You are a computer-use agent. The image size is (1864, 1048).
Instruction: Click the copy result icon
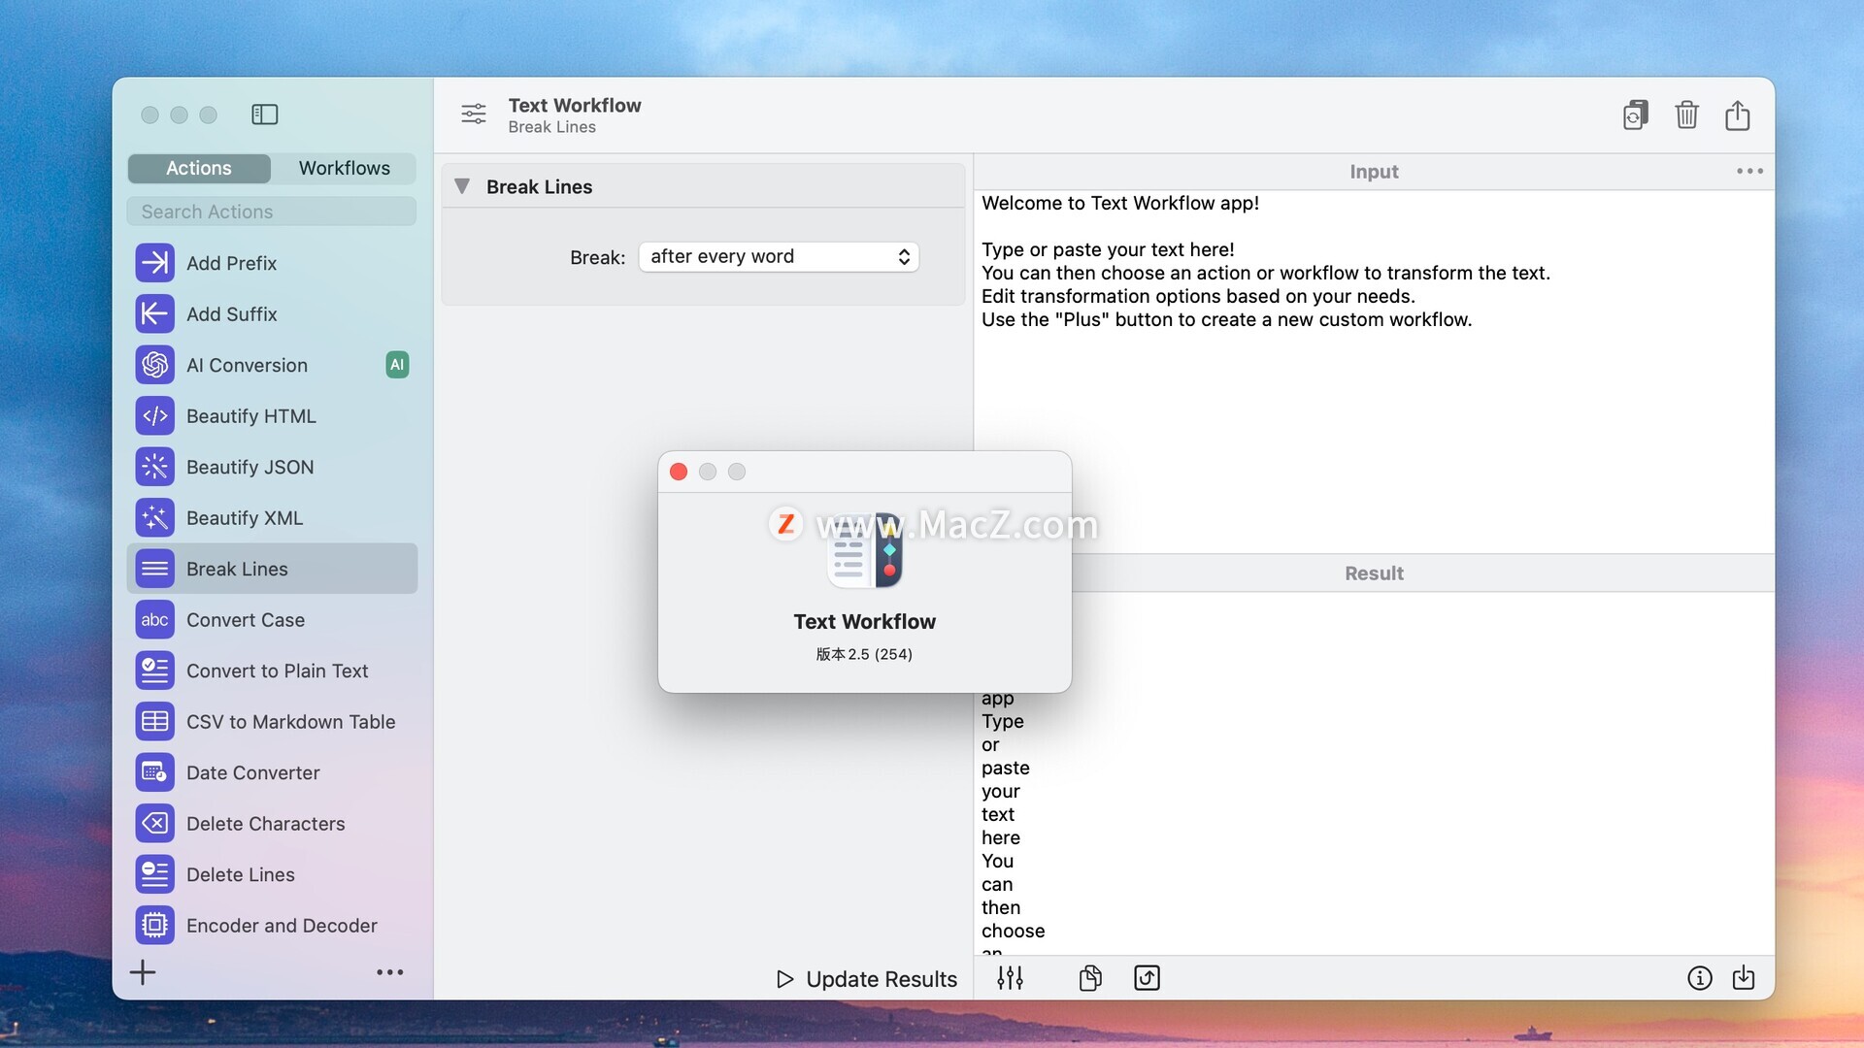(x=1090, y=978)
